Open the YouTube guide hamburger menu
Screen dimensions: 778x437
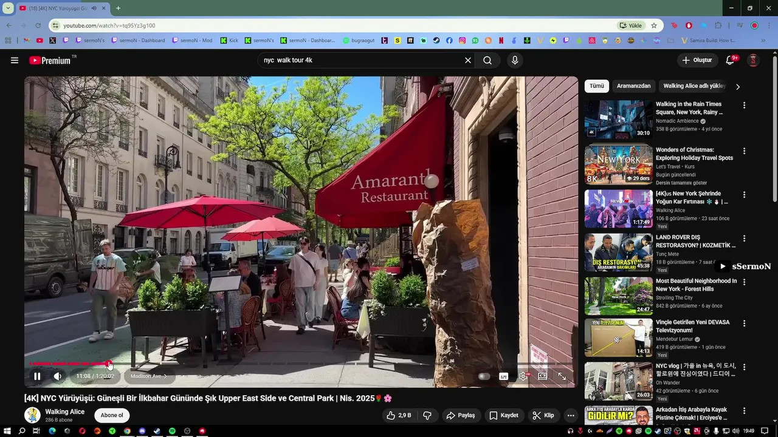click(x=15, y=60)
